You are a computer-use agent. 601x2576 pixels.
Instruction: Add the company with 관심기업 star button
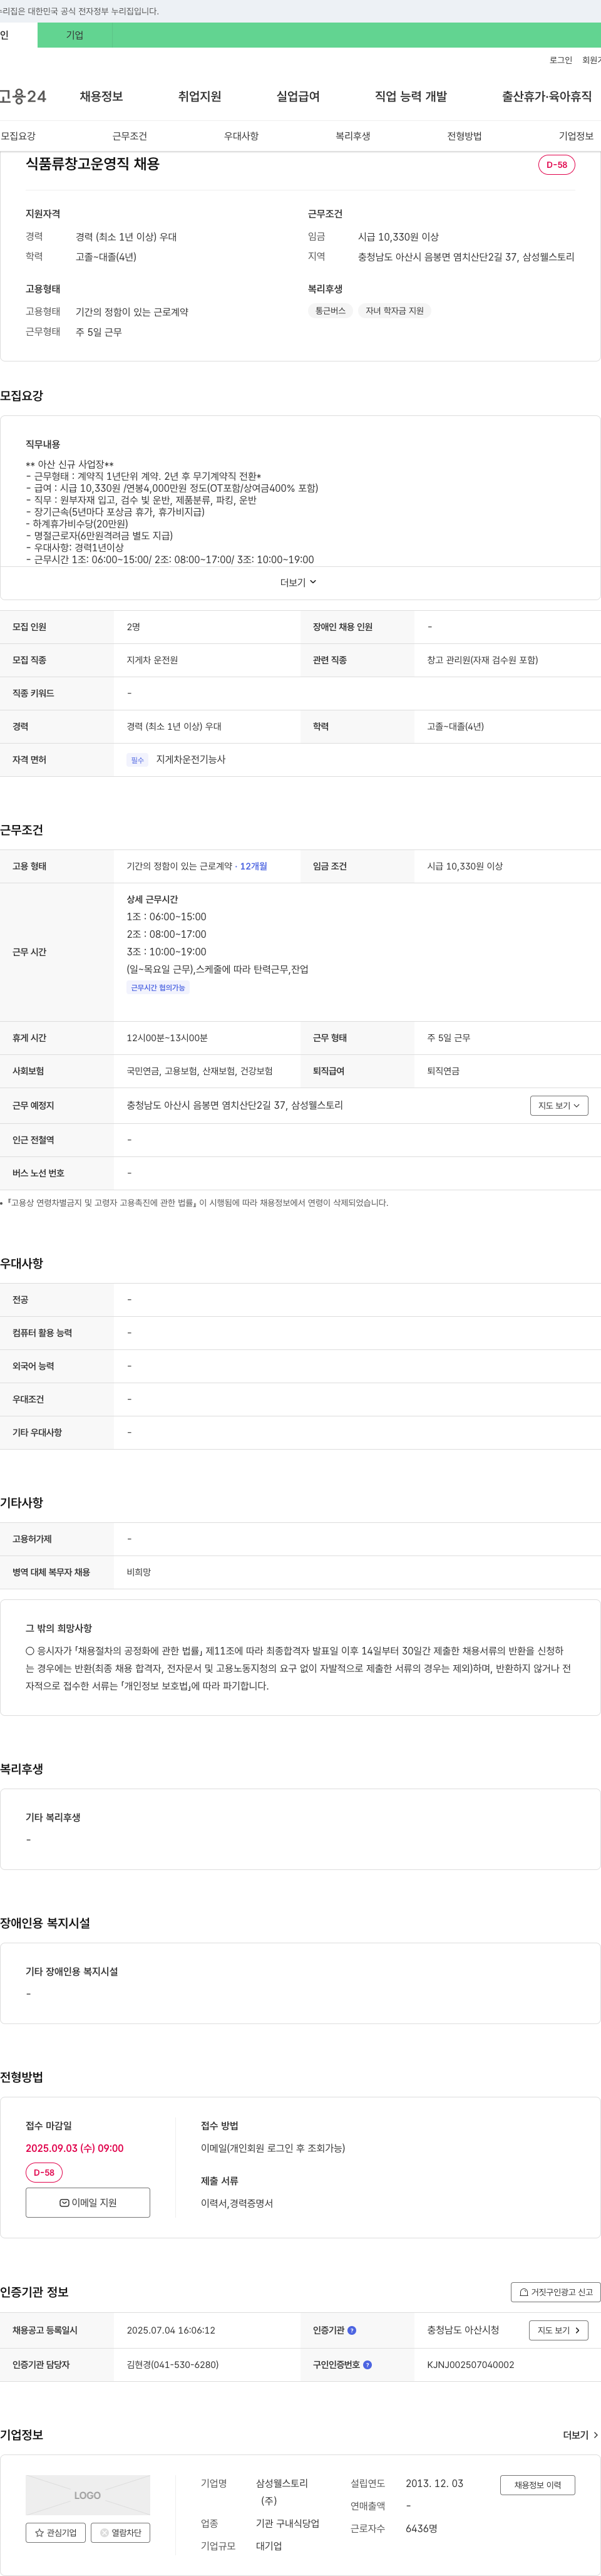coord(56,2533)
